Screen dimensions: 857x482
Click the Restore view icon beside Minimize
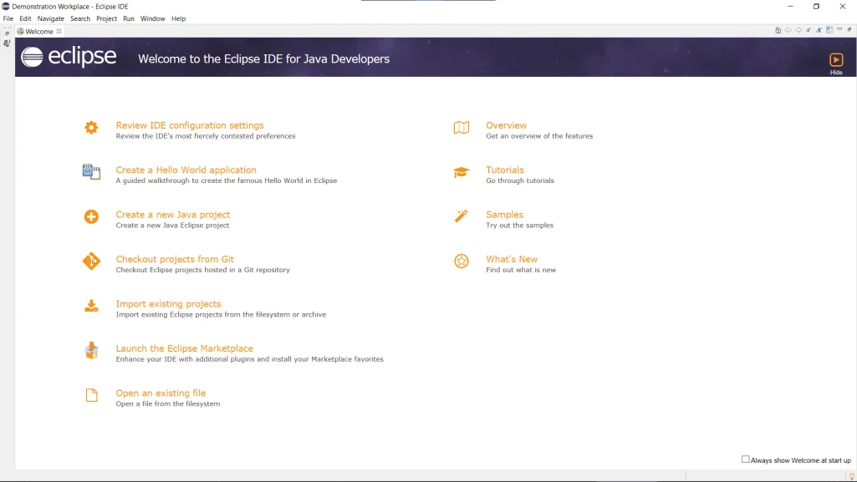pos(849,30)
